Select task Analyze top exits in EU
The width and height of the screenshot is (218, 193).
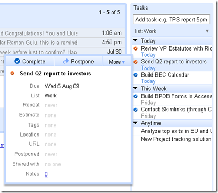[x=176, y=131]
